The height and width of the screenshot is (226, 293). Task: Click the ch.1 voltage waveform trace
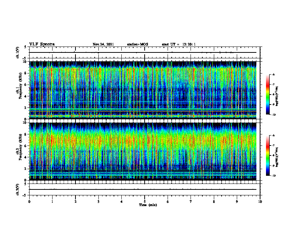[x=143, y=52]
